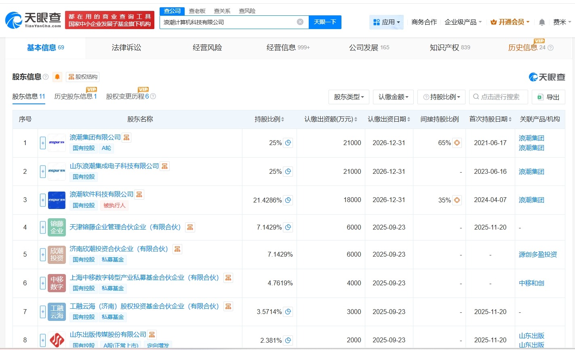Click the 天眼一下 search button
The width and height of the screenshot is (575, 350).
tap(325, 22)
